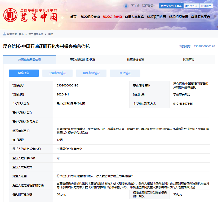Click the 慈善中国 red emblem logo

tap(10, 15)
